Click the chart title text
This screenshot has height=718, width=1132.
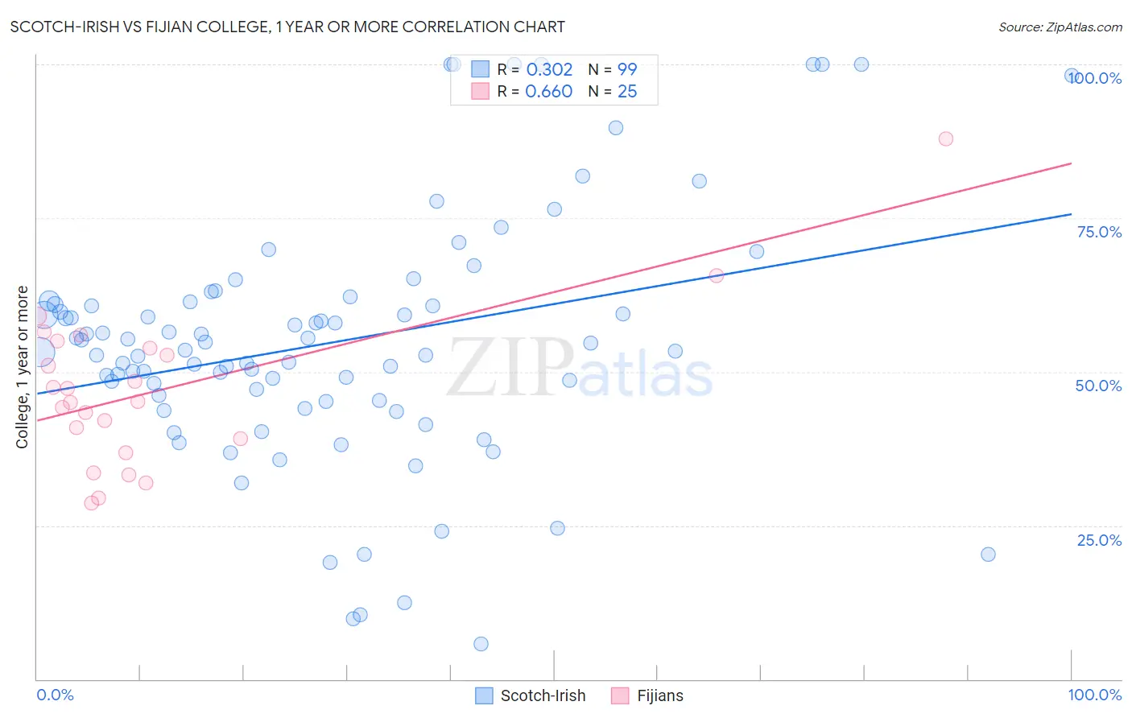tap(287, 27)
